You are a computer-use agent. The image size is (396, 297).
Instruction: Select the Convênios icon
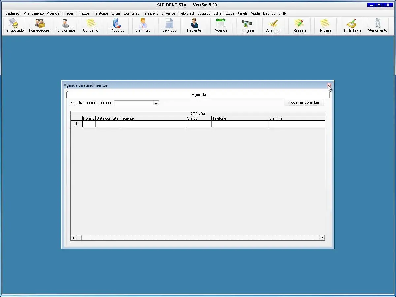point(91,26)
